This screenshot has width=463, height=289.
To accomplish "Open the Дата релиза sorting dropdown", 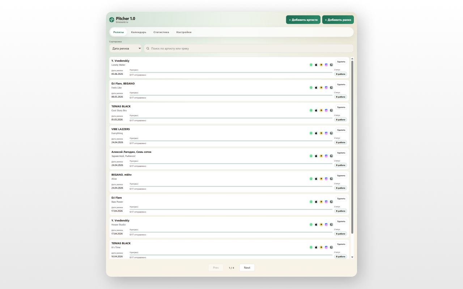I will (x=126, y=48).
